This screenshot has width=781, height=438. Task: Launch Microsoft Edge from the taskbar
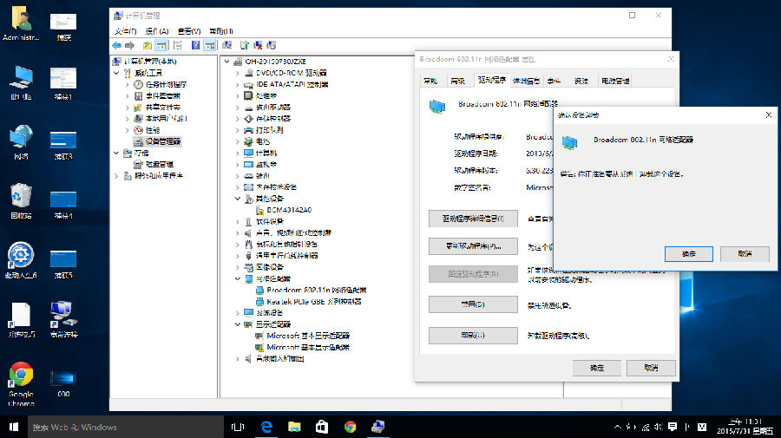tap(266, 427)
